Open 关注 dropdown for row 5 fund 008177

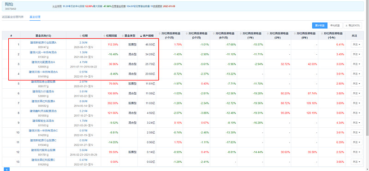(x=357, y=84)
